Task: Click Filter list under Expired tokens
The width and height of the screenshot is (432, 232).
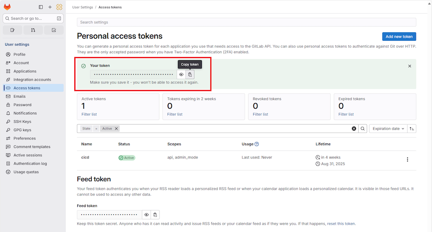Action: tap(346, 114)
